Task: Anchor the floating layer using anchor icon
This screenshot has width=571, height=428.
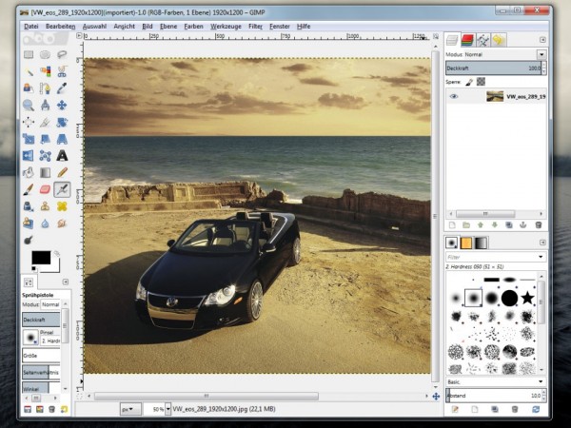Action: tap(523, 225)
